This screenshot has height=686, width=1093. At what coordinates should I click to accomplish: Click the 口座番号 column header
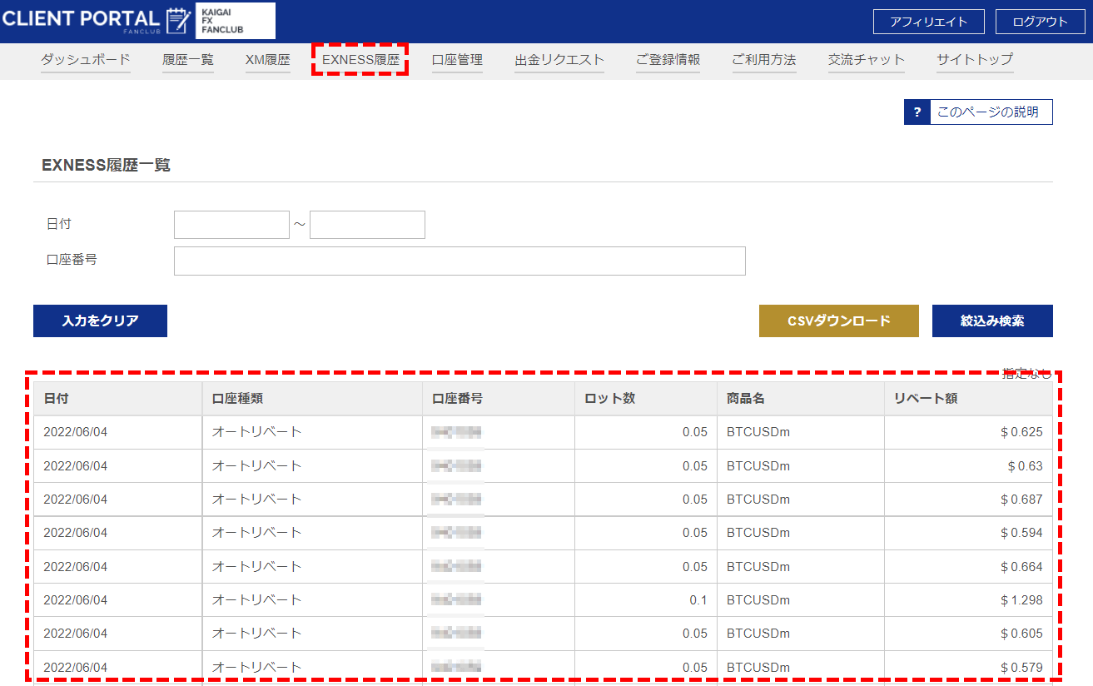click(499, 399)
